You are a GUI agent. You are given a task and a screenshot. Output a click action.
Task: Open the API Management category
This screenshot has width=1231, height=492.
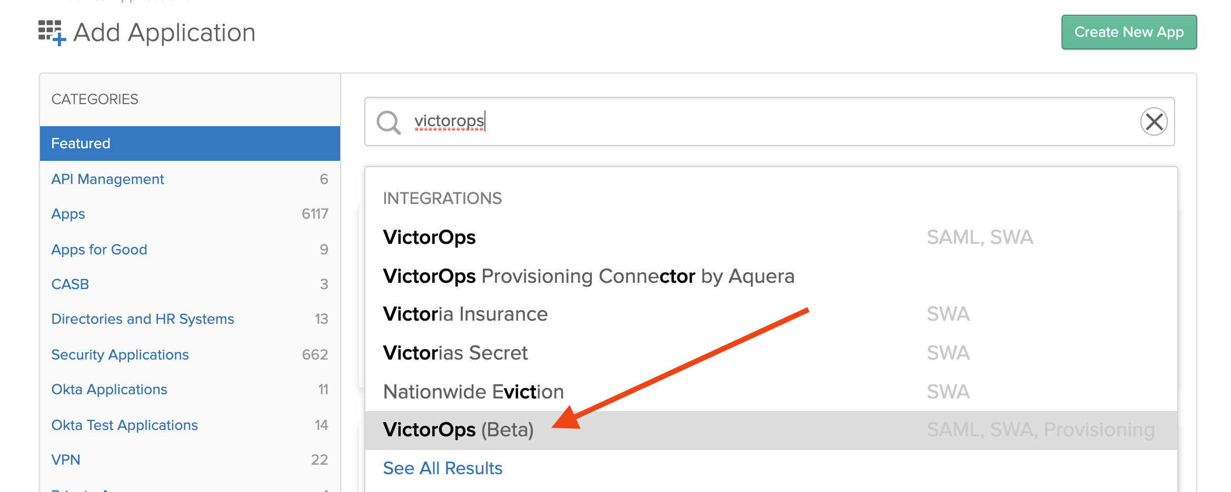tap(107, 179)
